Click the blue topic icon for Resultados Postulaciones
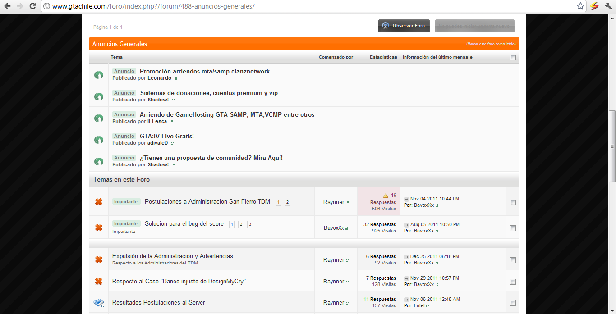 click(x=99, y=302)
